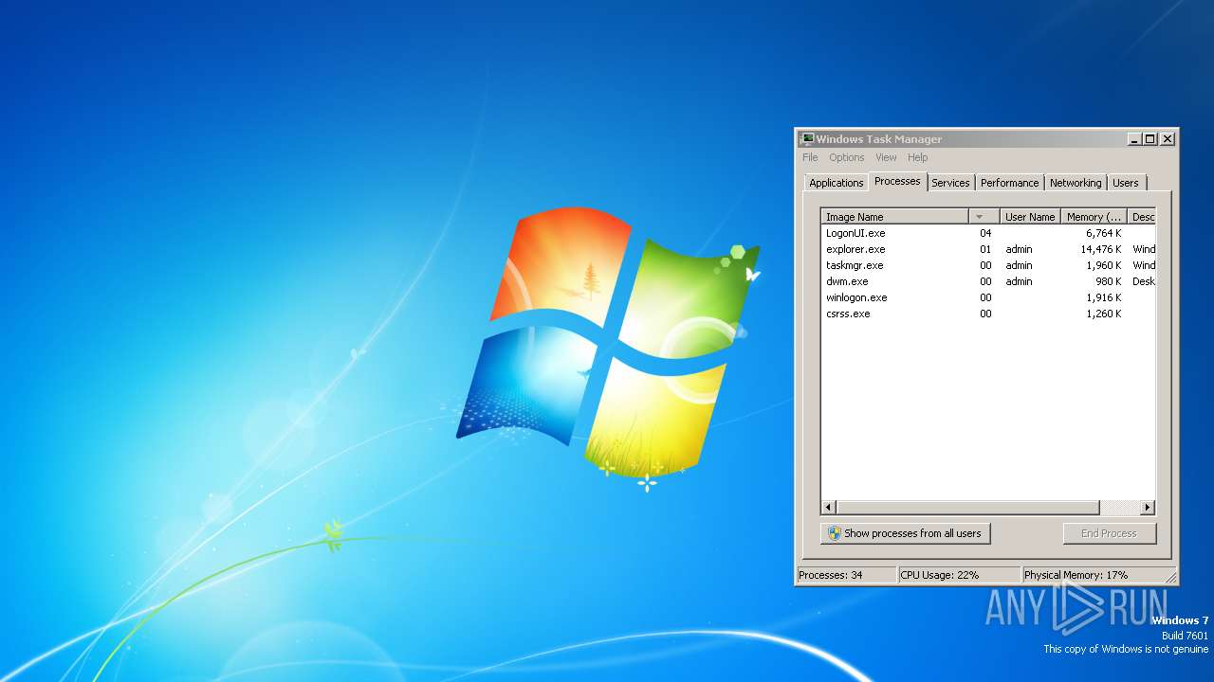Click the 14,476 K memory value
The width and height of the screenshot is (1214, 682).
(1101, 249)
